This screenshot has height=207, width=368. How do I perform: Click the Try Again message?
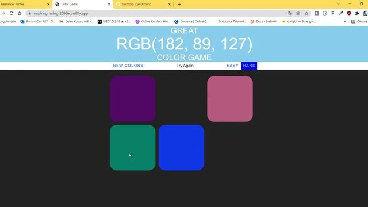click(185, 66)
